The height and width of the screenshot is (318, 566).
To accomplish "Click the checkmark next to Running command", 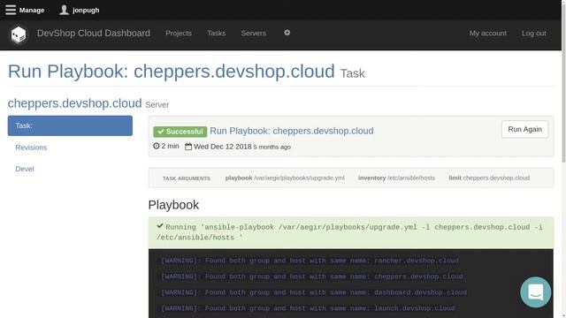I will coord(160,226).
